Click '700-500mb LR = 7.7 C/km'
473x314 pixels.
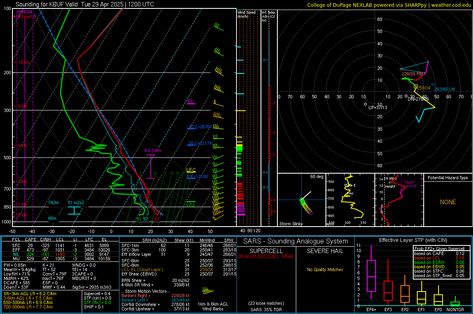[28, 307]
